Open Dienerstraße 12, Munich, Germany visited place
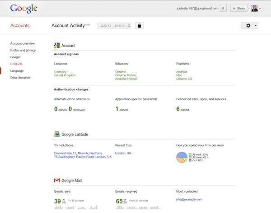This screenshot has width=271, height=213. click(78, 153)
